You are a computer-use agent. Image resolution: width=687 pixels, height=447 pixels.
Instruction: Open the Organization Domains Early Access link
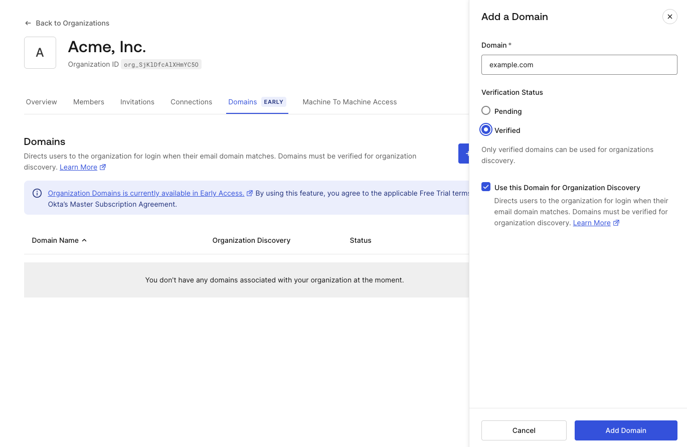(x=144, y=193)
